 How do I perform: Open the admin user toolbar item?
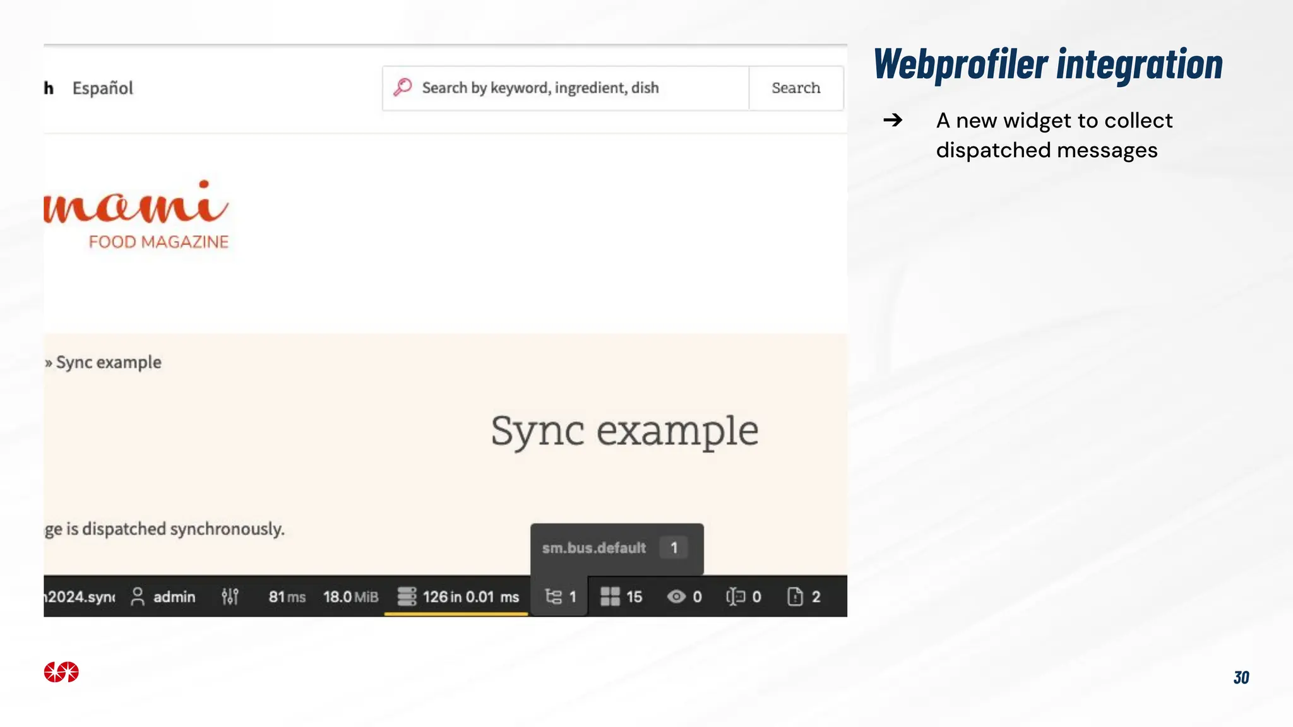[163, 596]
